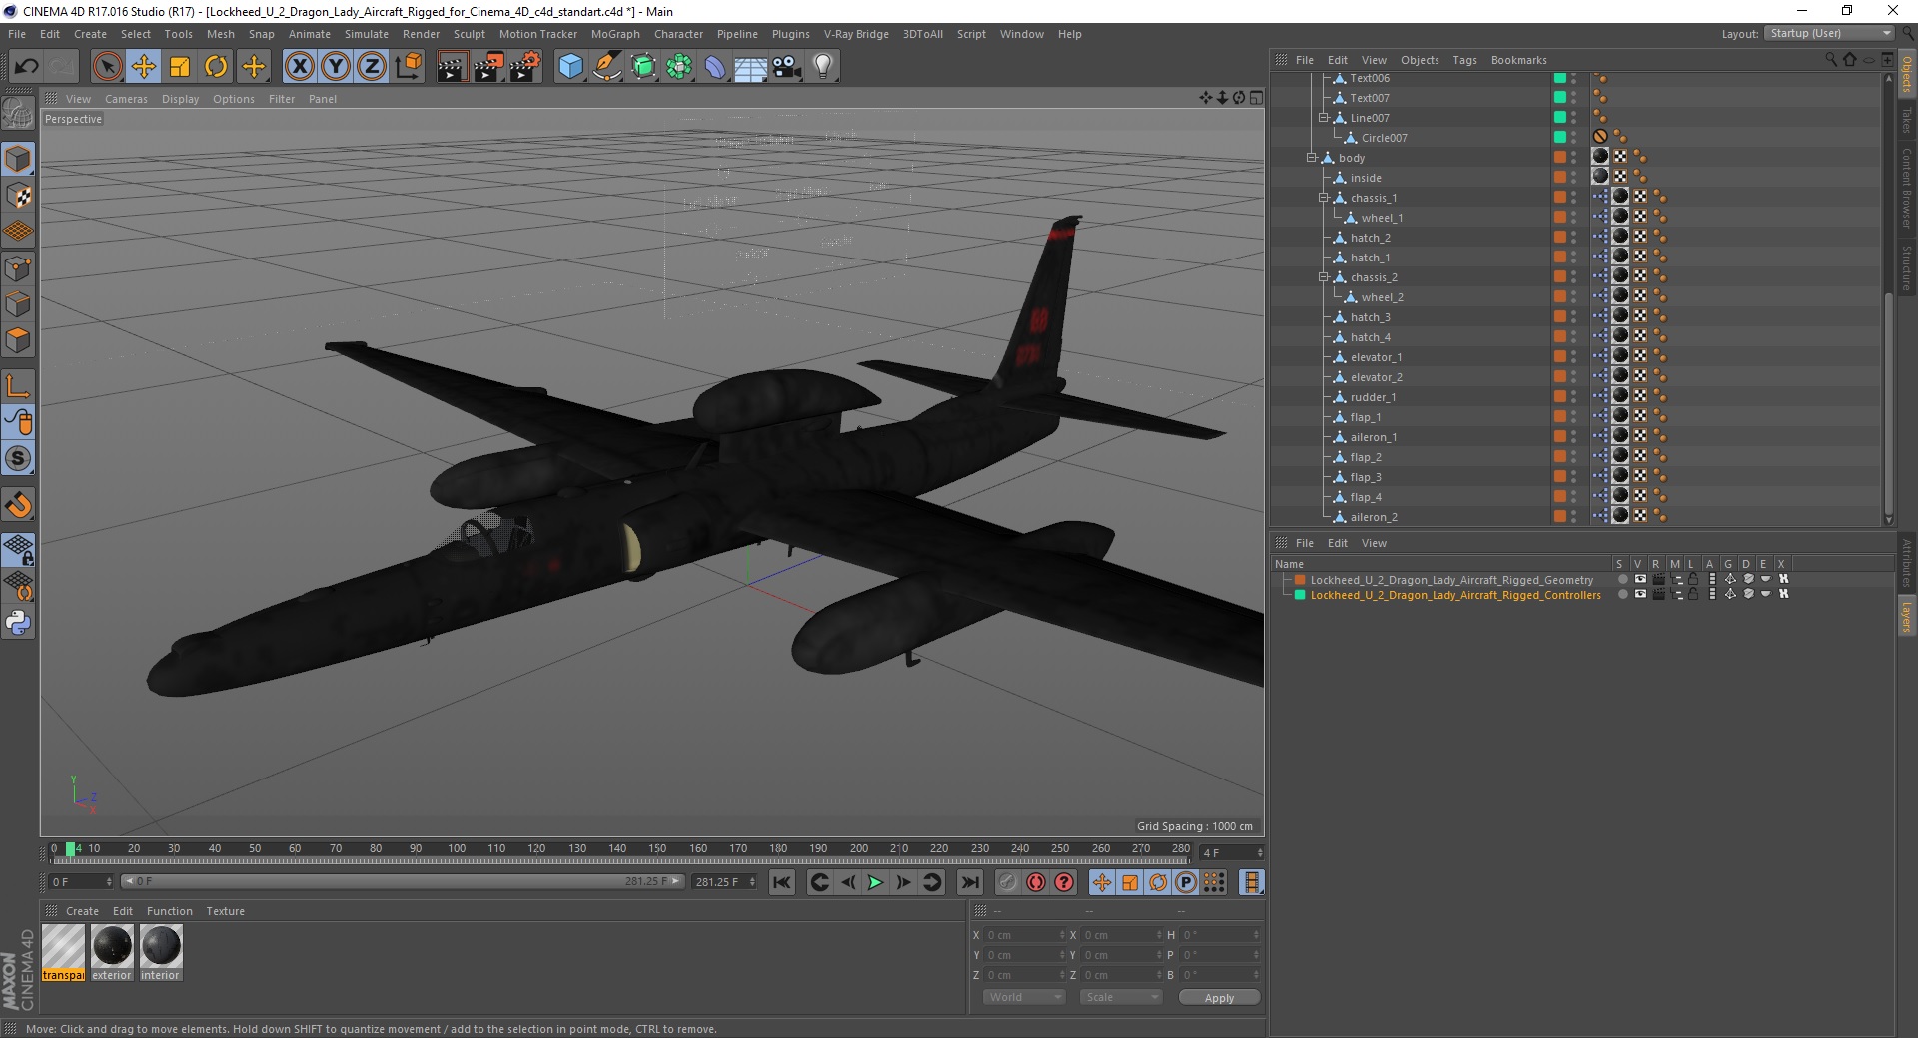The image size is (1918, 1038).
Task: Add a Light object
Action: [x=823, y=67]
